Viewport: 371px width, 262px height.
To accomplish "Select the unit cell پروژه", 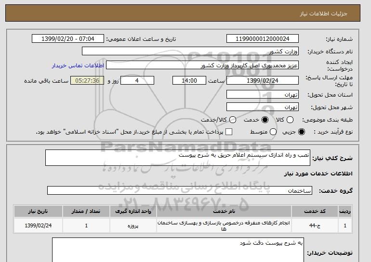I will (x=133, y=225).
